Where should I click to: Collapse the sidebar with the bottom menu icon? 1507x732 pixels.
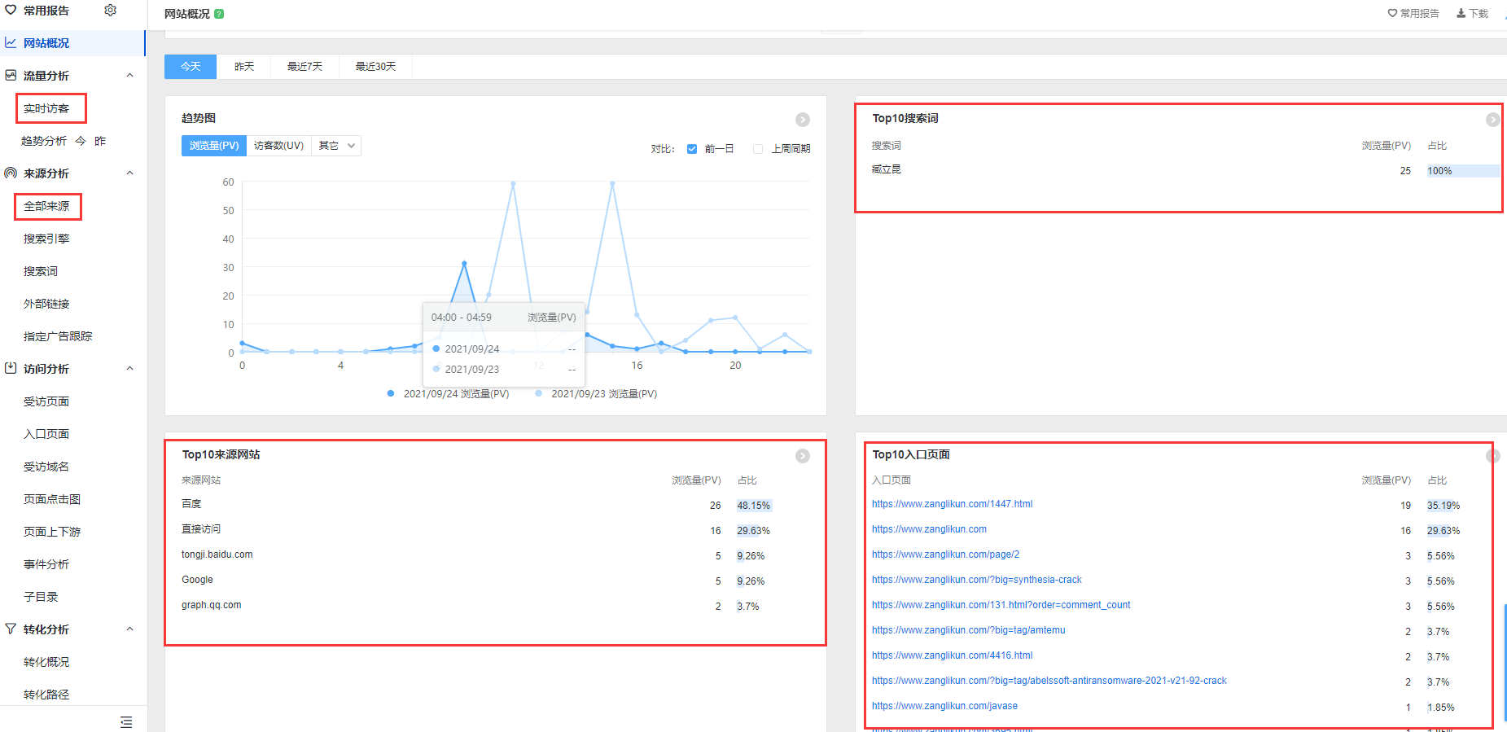(x=126, y=722)
